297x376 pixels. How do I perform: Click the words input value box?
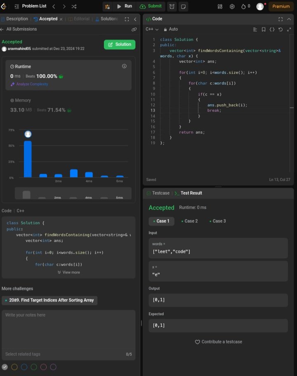(218, 248)
